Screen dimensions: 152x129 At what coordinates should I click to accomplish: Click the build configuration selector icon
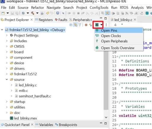point(23,13)
